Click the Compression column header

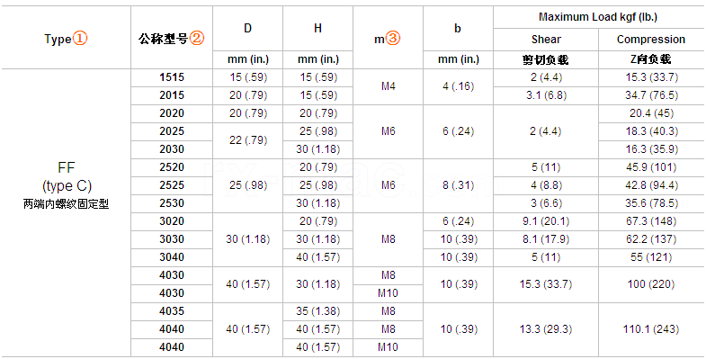(650, 40)
